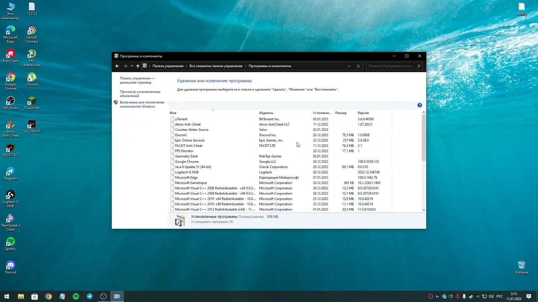538x302 pixels.
Task: Click Все элементы панели управления breadcrumb
Action: tap(216, 66)
